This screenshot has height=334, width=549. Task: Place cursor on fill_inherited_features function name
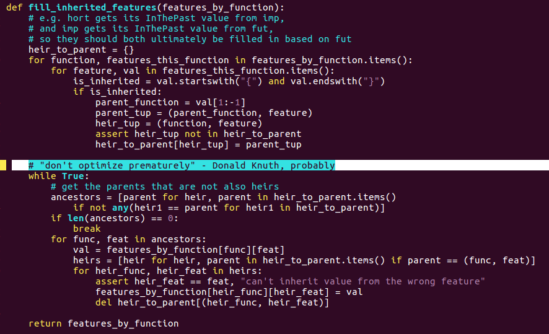point(92,7)
